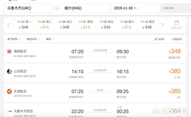Viewport: 191px width, 117px height.
Task: Click the 乌鲁木齐(URC) departure field
Action: coord(28,8)
